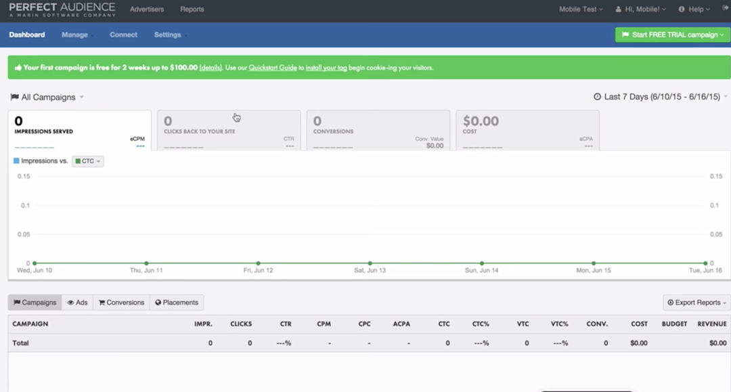Image resolution: width=731 pixels, height=392 pixels.
Task: Open the Last 7 Days date range picker
Action: (660, 97)
